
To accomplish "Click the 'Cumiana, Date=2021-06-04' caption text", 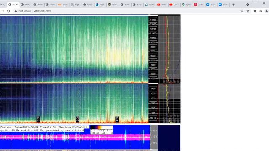I will coord(44,127).
